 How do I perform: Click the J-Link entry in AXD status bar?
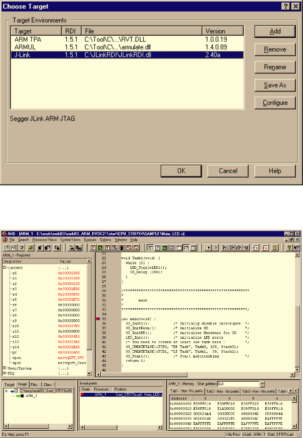pos(247,434)
